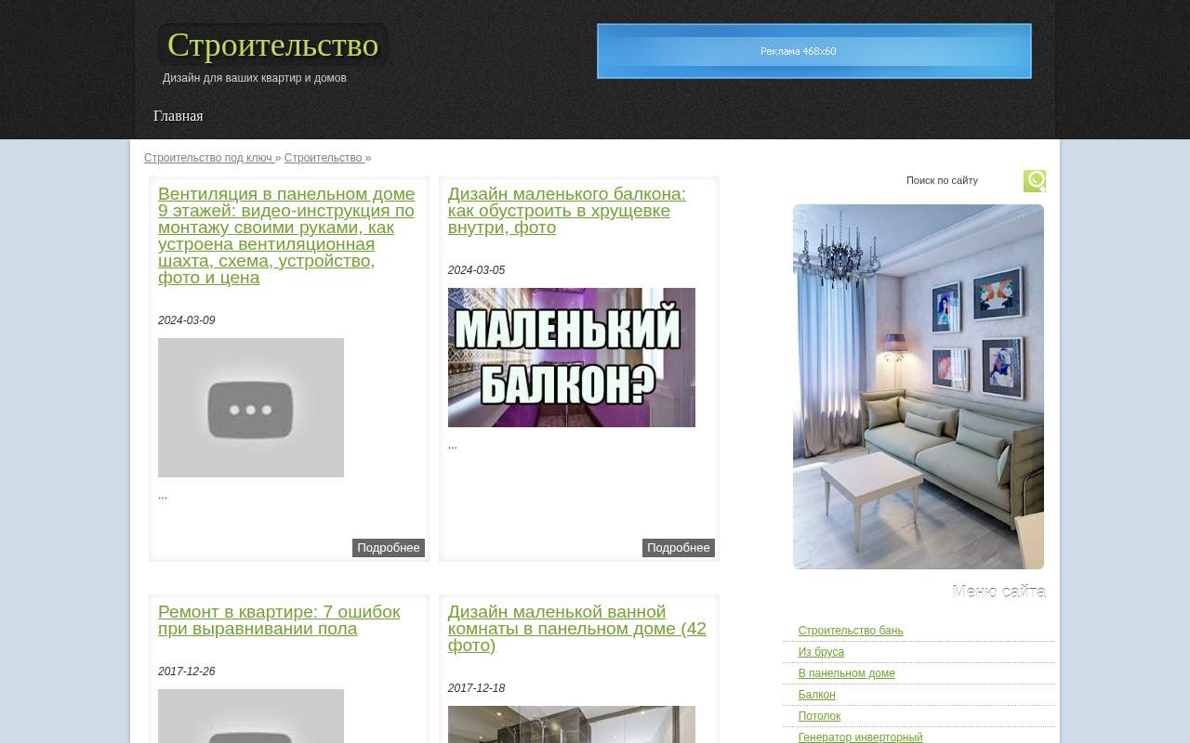
Task: Open the Ремонт в квартире: 7 ошибок article
Action: coord(279,620)
